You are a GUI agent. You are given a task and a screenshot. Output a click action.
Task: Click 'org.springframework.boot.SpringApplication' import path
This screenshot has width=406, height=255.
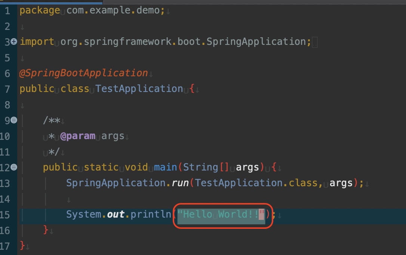183,42
